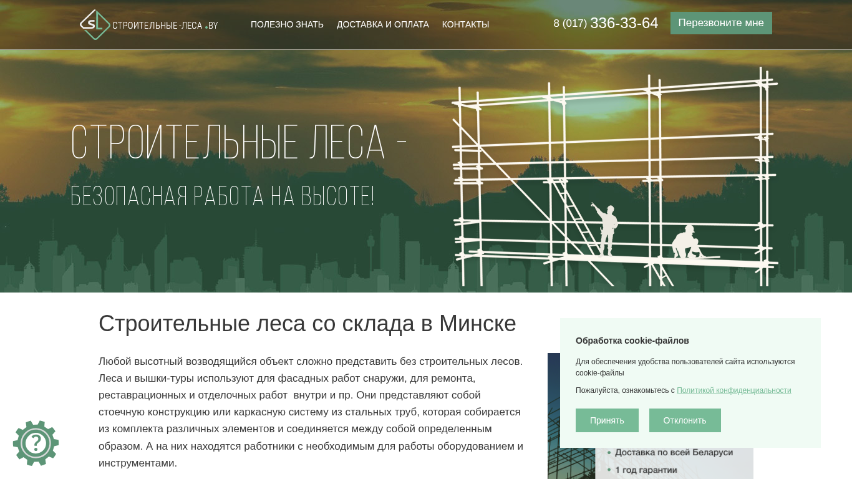This screenshot has height=479, width=852.
Task: Click the Перезвоните мне callback button
Action: click(721, 23)
